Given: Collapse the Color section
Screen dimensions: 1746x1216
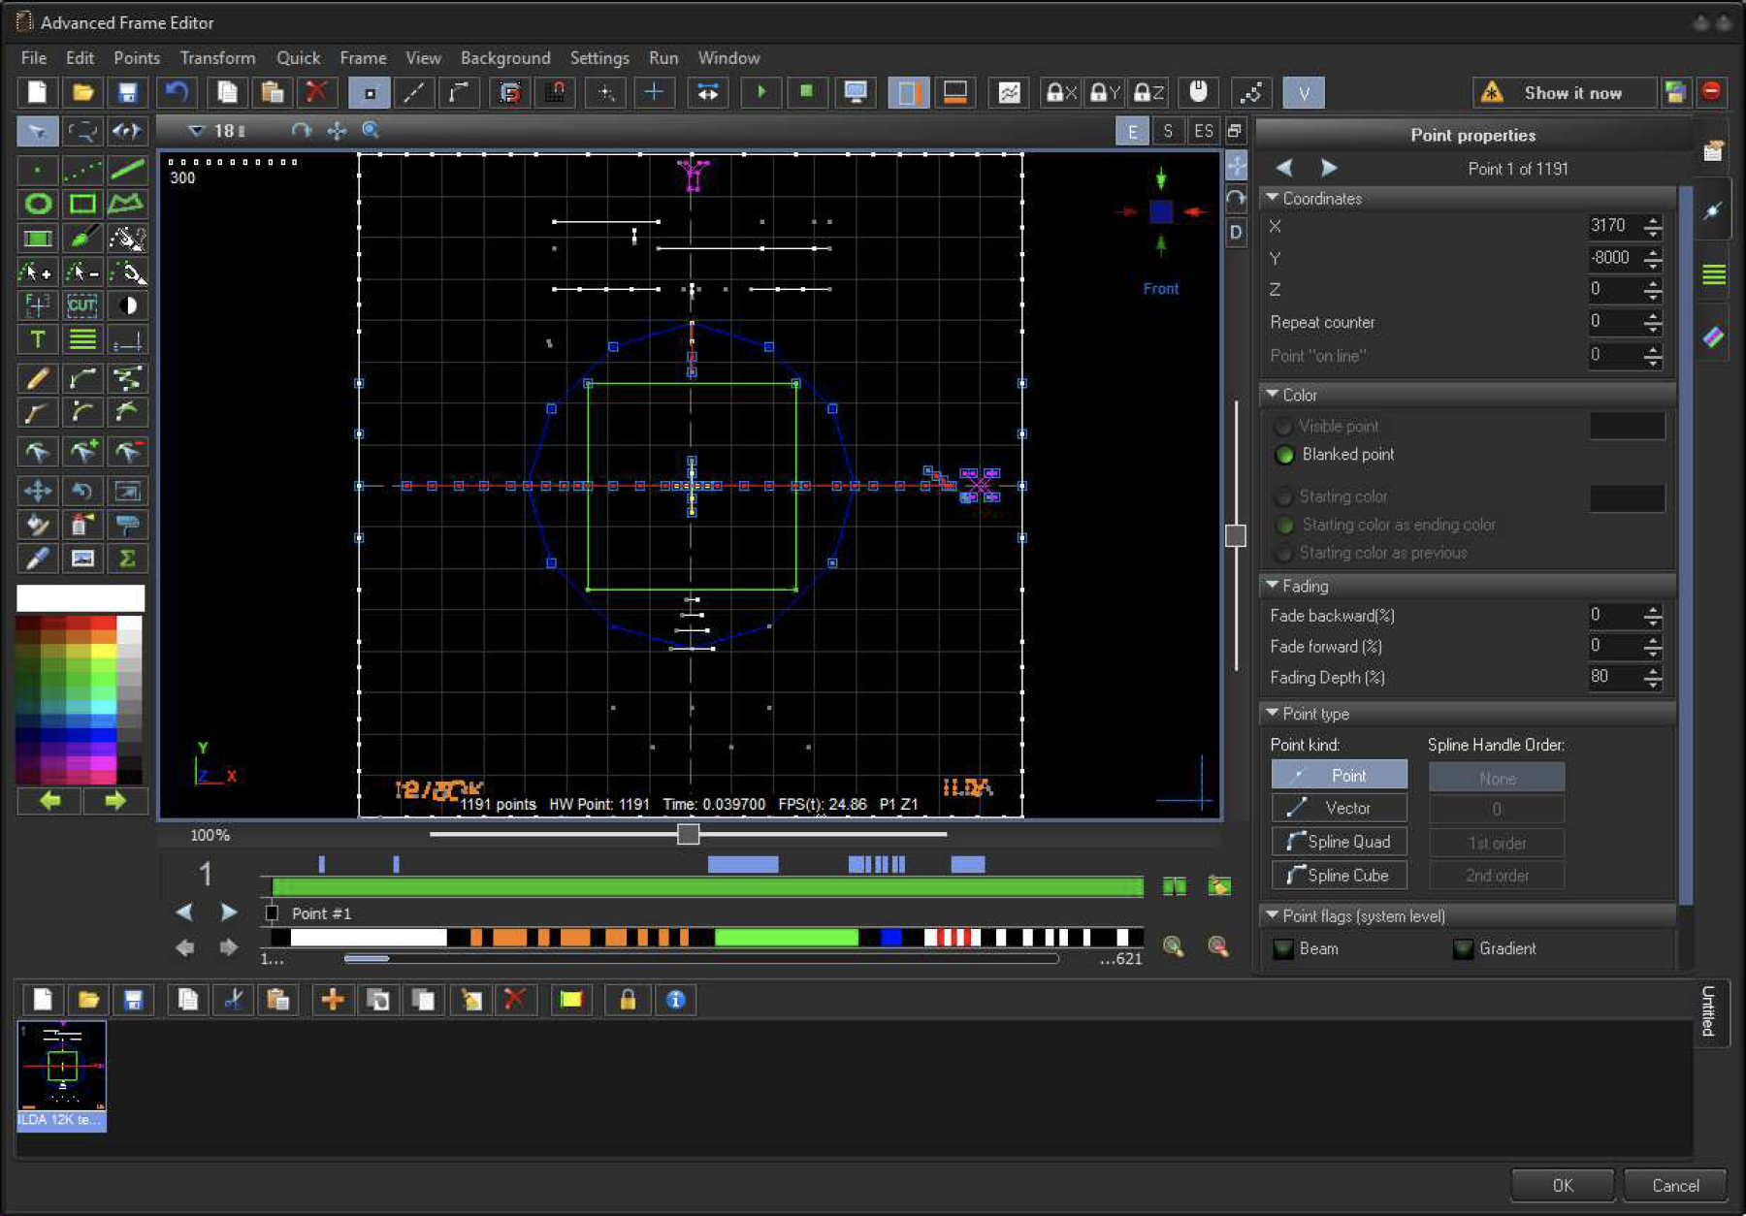Looking at the screenshot, I should (x=1272, y=395).
